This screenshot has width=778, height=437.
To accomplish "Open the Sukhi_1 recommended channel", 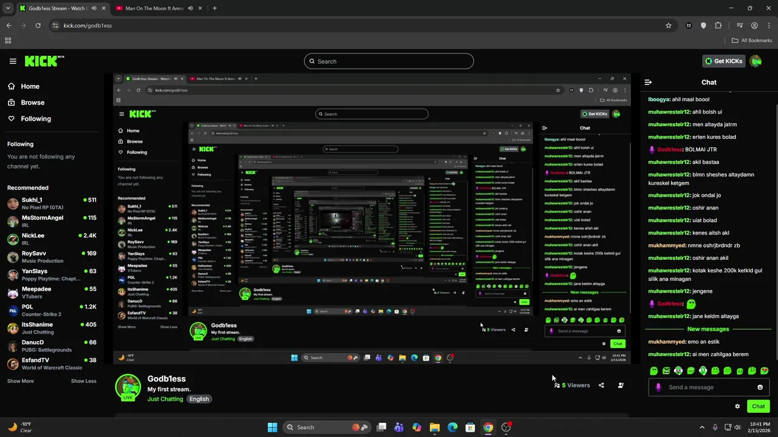I will point(52,203).
